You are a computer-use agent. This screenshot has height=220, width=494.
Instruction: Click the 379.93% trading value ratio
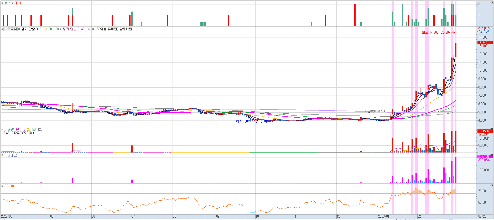click(x=484, y=160)
